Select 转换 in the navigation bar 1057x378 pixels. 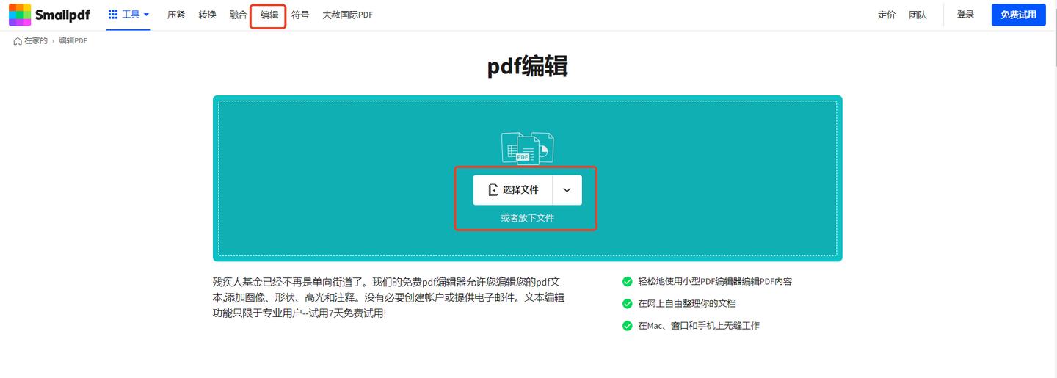(207, 15)
